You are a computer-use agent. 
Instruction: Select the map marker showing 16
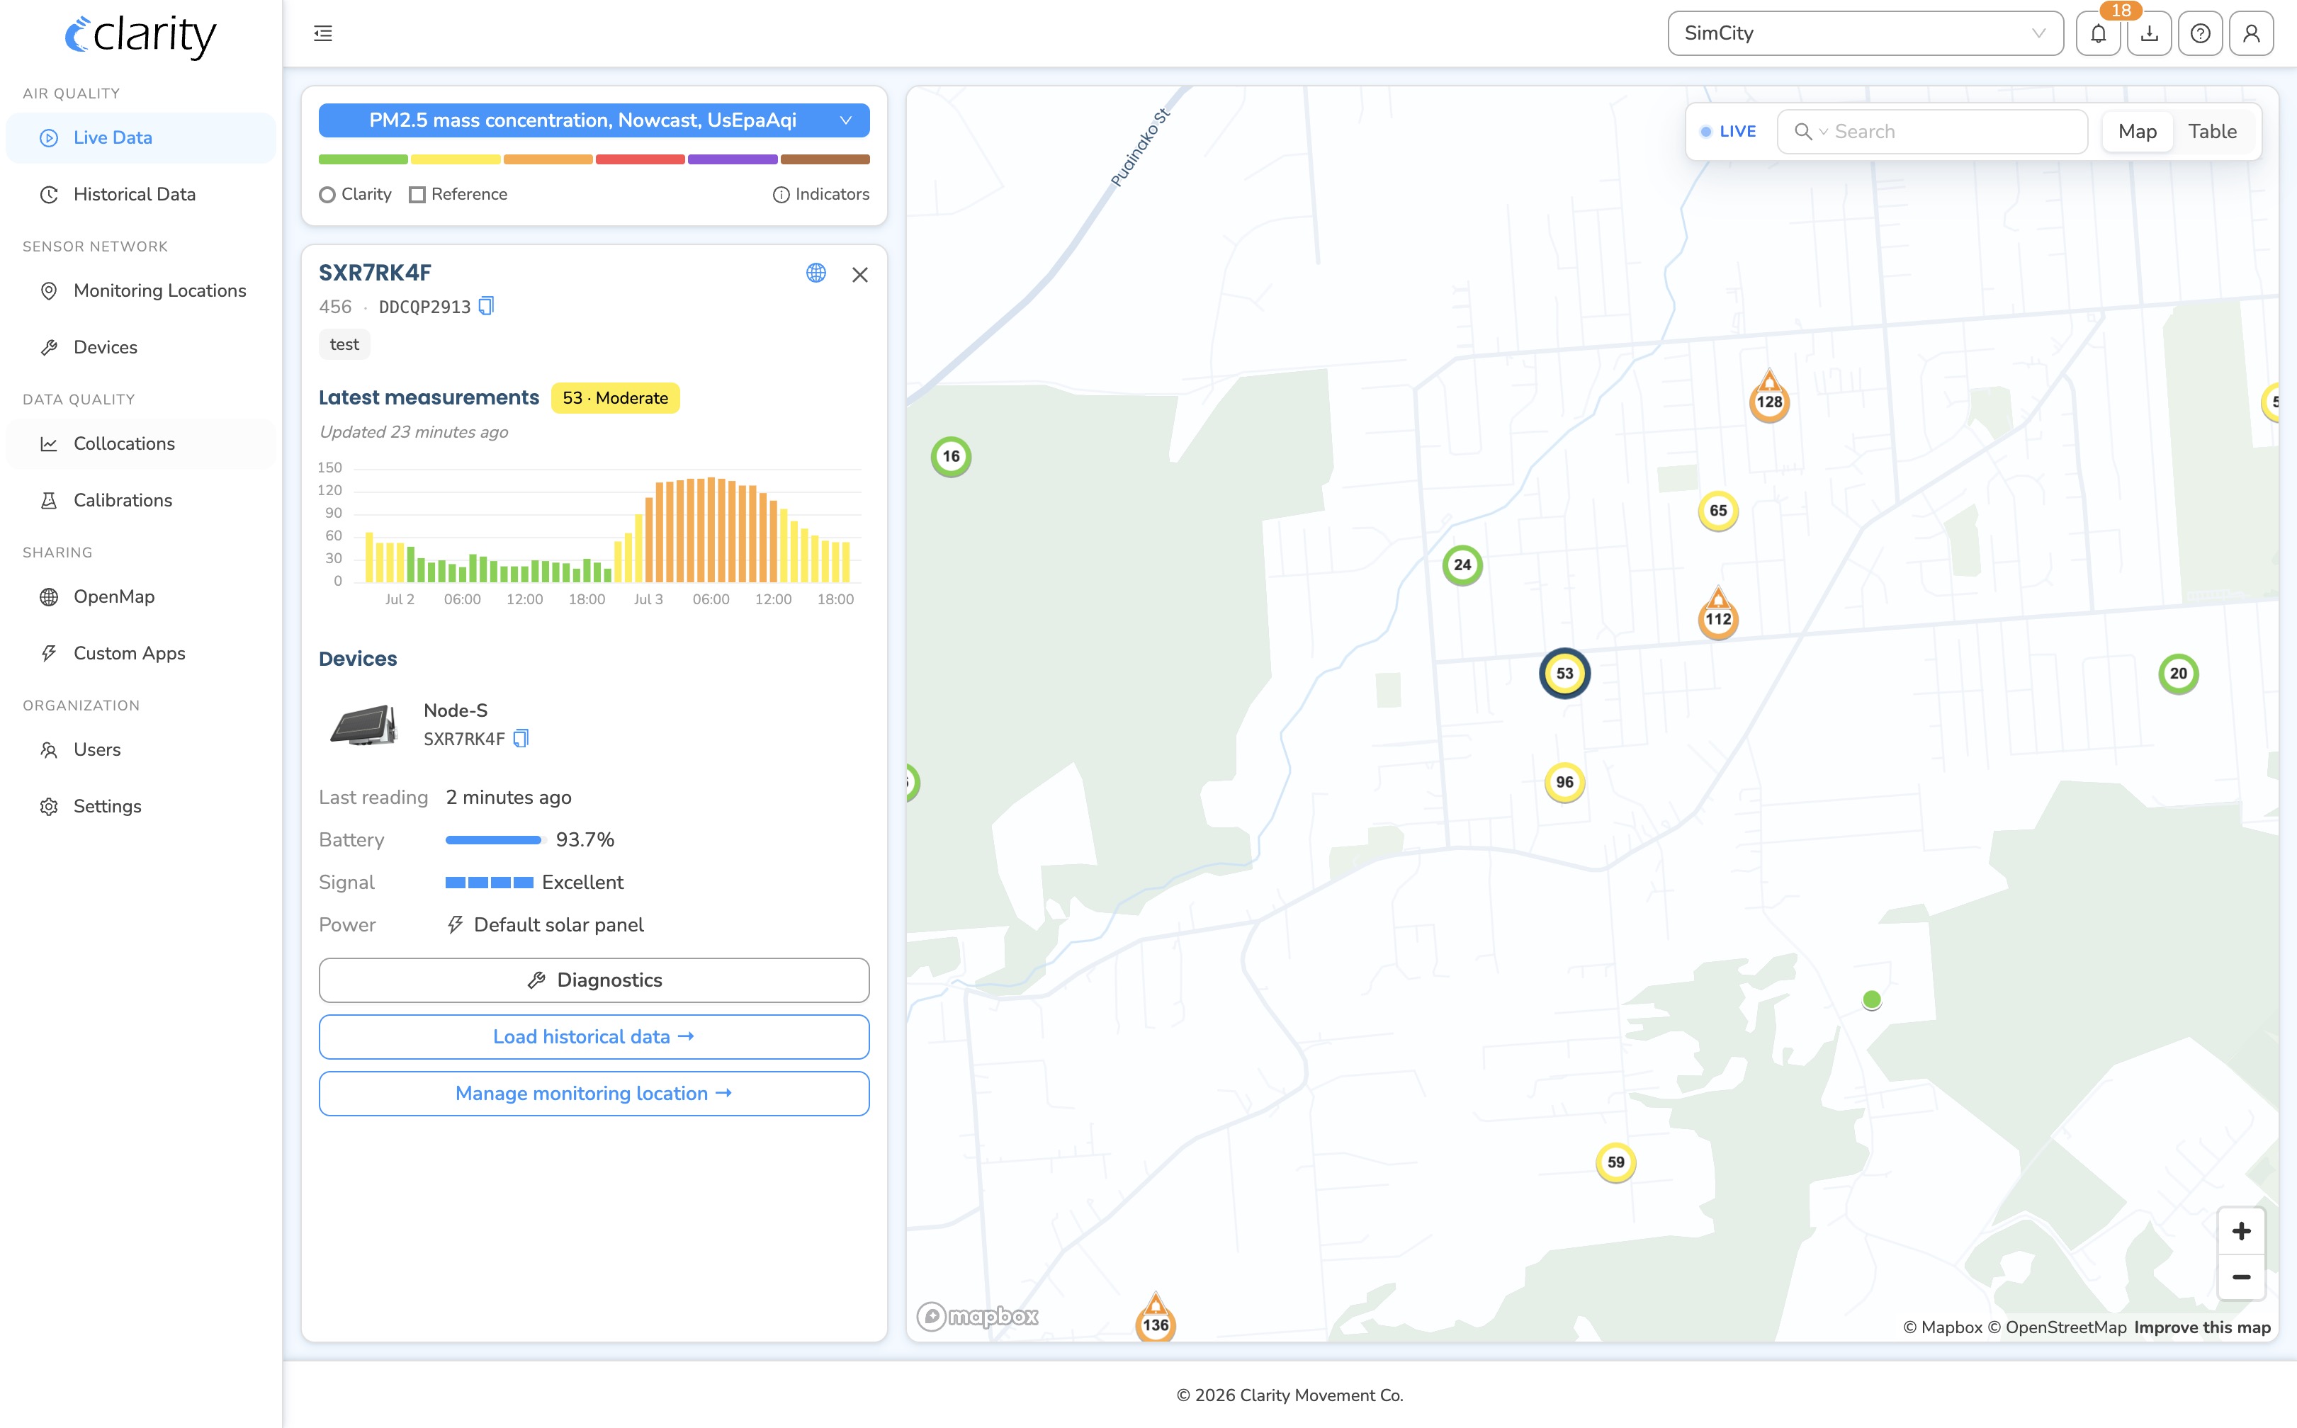click(951, 456)
